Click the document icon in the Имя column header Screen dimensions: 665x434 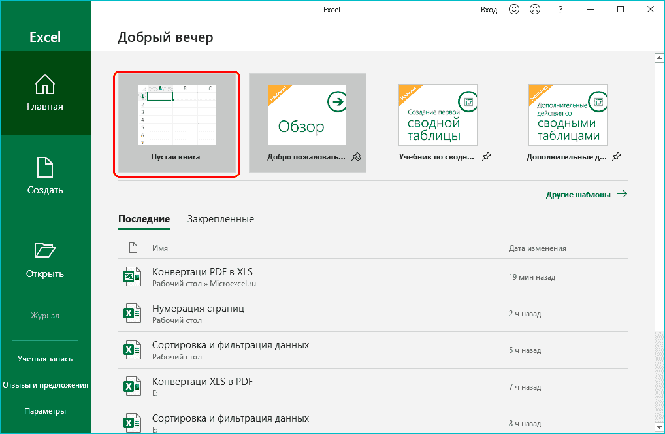[133, 248]
